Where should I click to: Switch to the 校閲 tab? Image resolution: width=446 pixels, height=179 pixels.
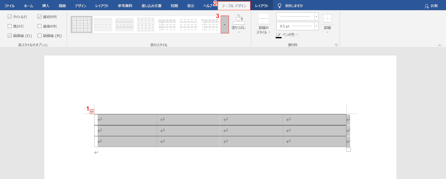pyautogui.click(x=174, y=6)
